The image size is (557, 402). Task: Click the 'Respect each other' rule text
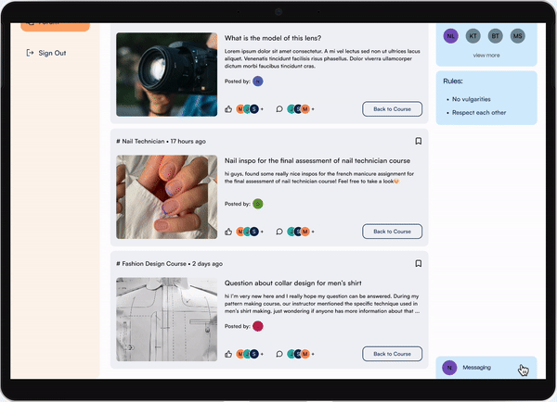[479, 112]
